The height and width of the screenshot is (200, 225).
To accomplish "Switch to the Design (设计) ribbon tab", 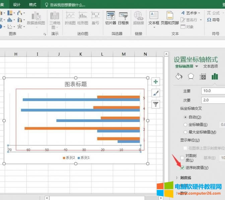I will click(17, 5).
